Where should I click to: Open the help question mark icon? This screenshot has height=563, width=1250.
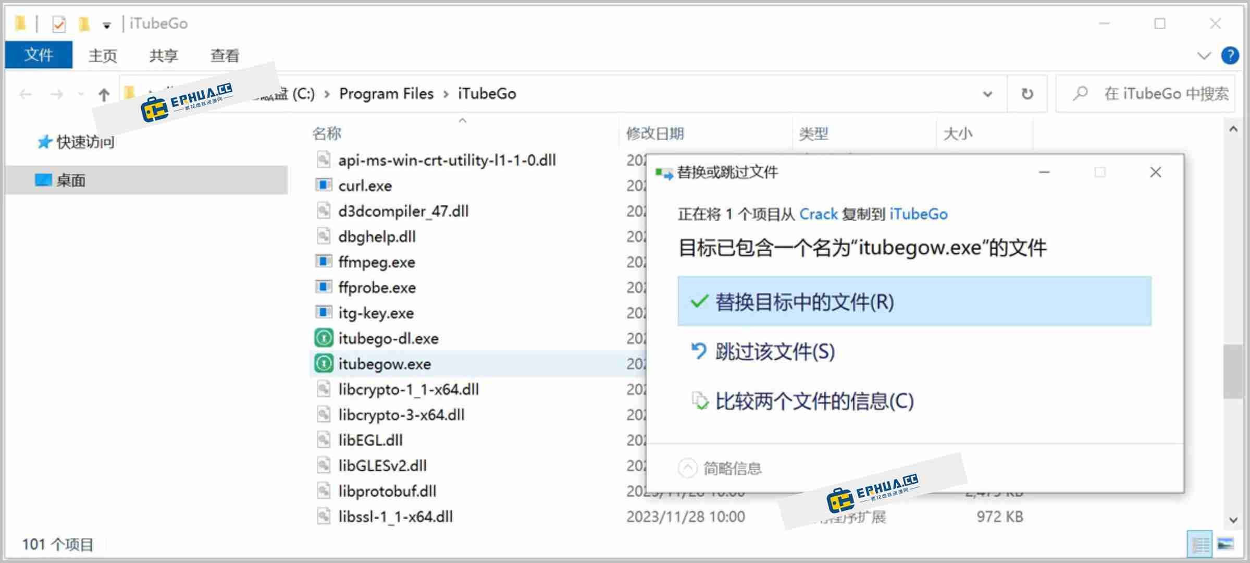pos(1230,55)
